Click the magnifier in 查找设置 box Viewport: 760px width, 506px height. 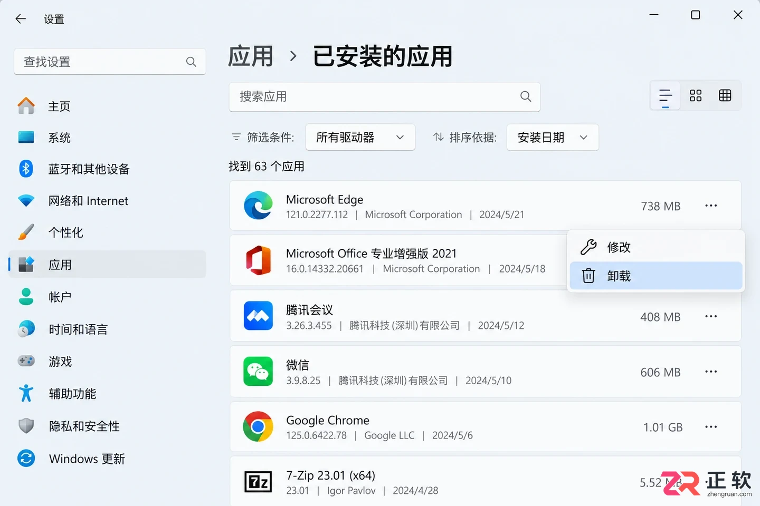191,62
